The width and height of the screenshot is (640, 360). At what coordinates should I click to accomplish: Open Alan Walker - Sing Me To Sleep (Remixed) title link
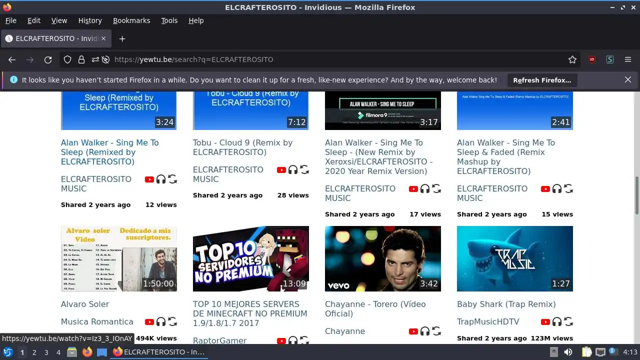(110, 152)
